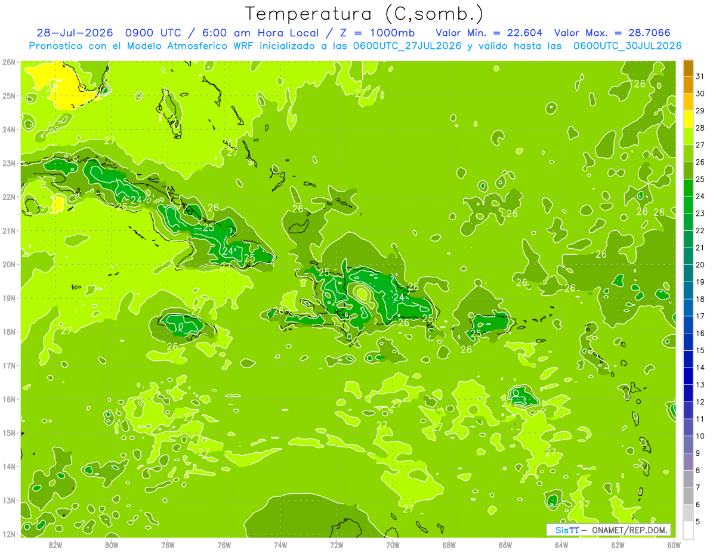Pick the gray legend swatch between 6 and 7

688,496
